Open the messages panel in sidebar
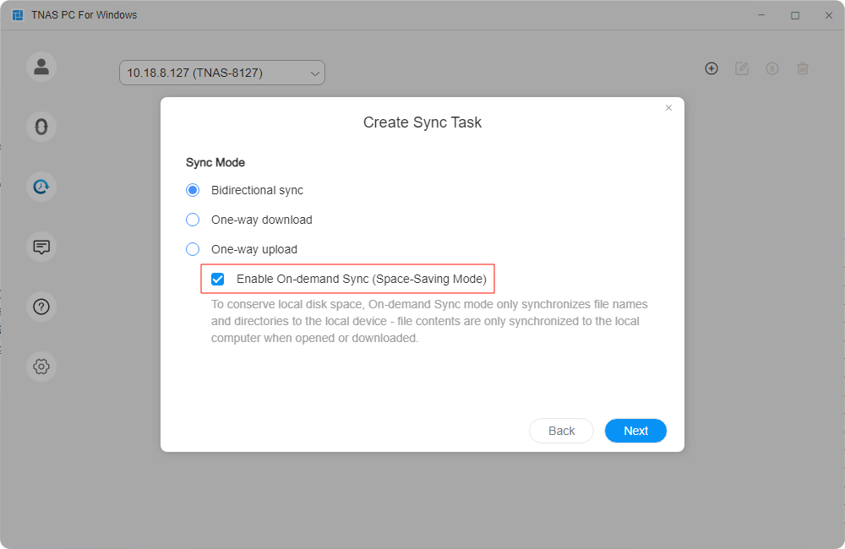Viewport: 845px width, 549px height. [41, 247]
